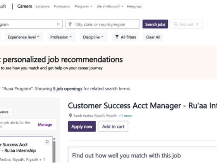Image resolution: width=217 pixels, height=163 pixels.
Task: Click the Search jobs button
Action: point(155,24)
